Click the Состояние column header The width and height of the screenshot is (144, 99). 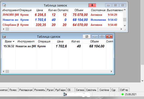pos(98,10)
